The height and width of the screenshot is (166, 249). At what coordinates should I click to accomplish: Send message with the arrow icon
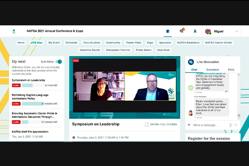(x=236, y=125)
